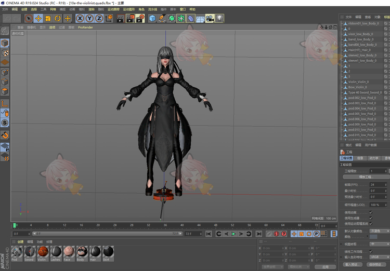Toggle 使用生成器 checkbox
The height and width of the screenshot is (271, 390).
[371, 218]
